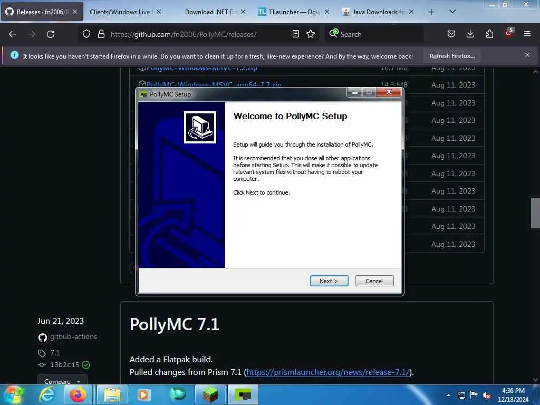Open Windows Explorer folder in taskbar
The height and width of the screenshot is (405, 540).
click(112, 394)
